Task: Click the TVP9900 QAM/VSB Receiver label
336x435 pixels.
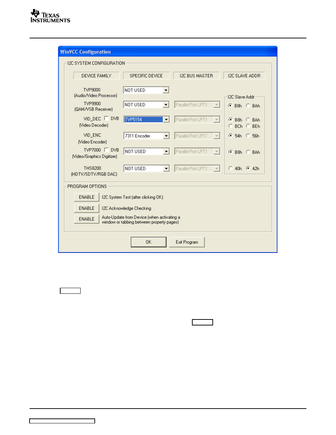Action: coord(93,106)
